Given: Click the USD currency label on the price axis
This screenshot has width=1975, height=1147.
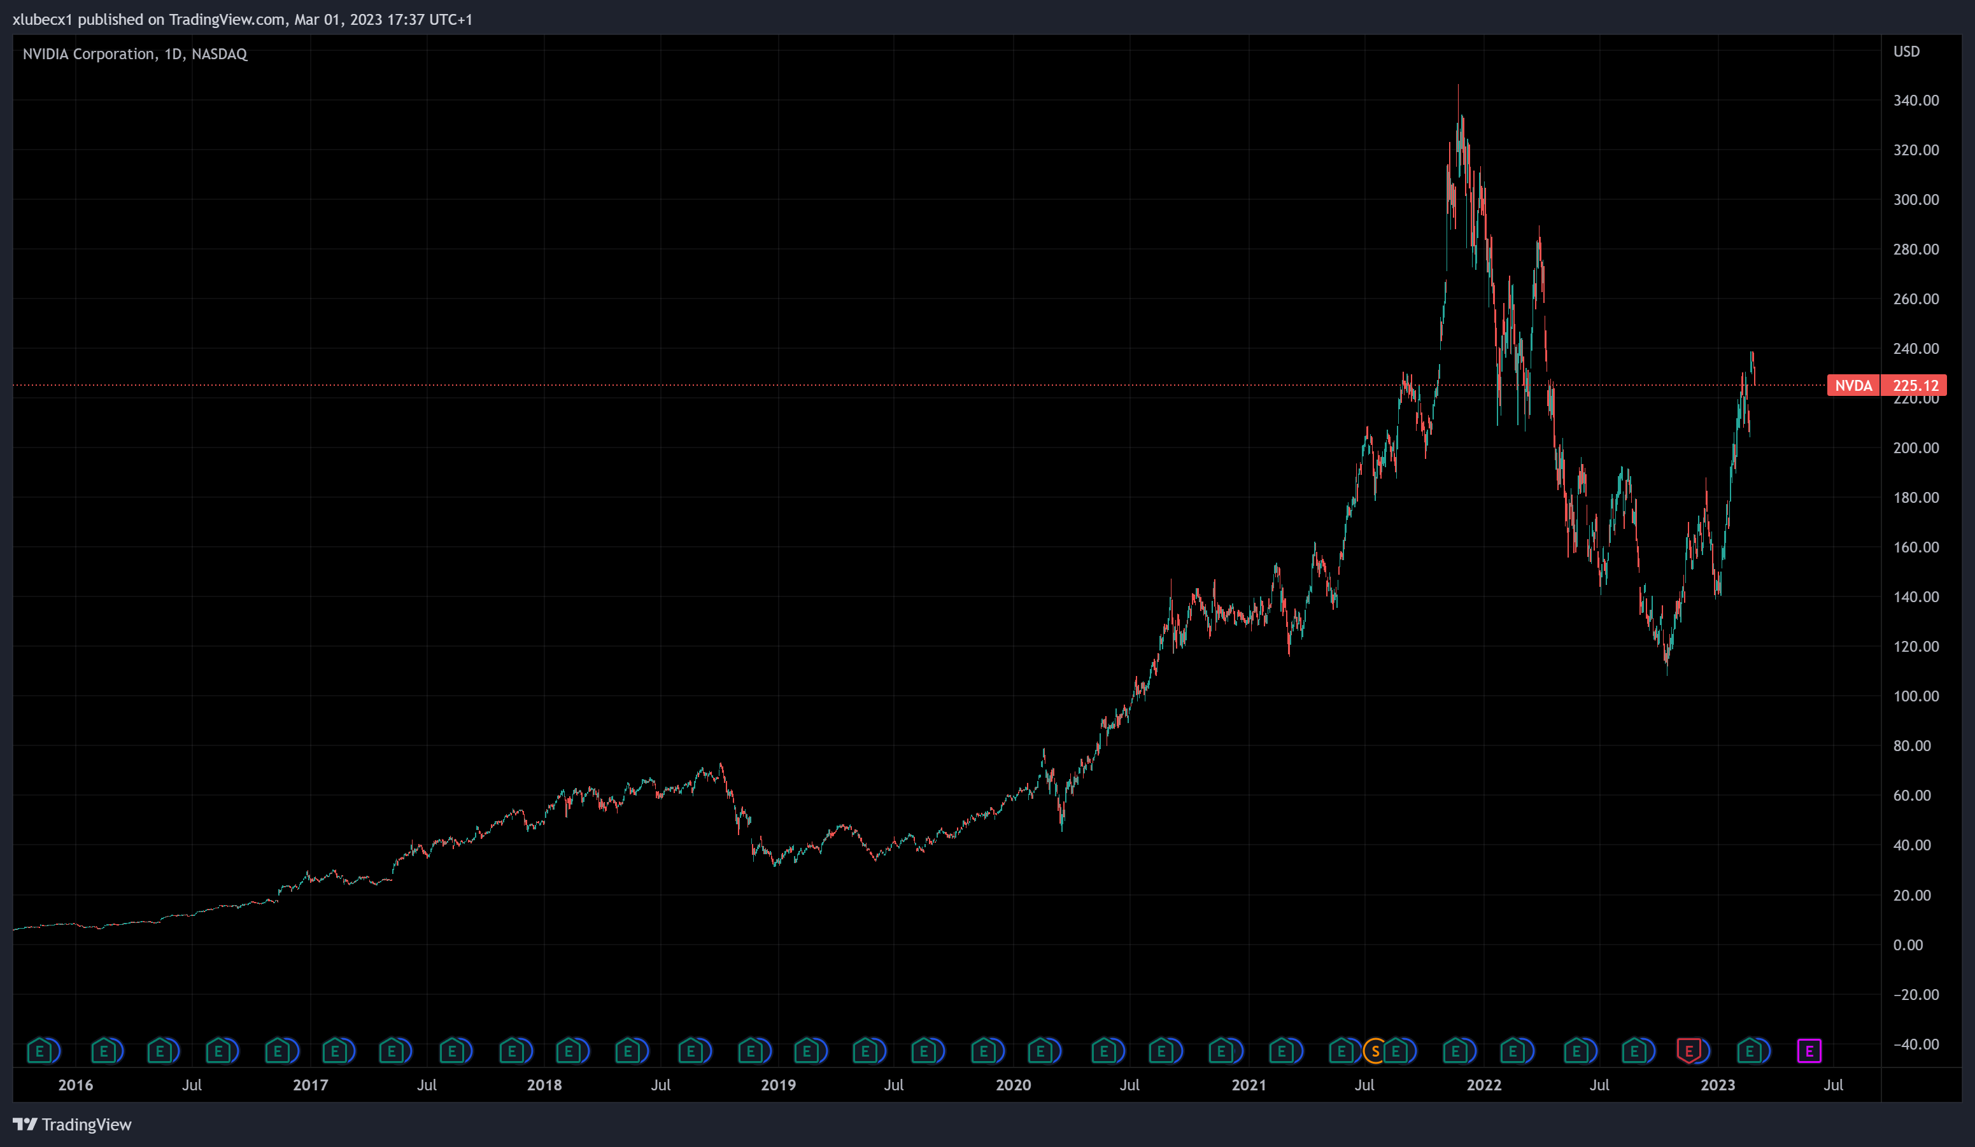Looking at the screenshot, I should (1906, 52).
